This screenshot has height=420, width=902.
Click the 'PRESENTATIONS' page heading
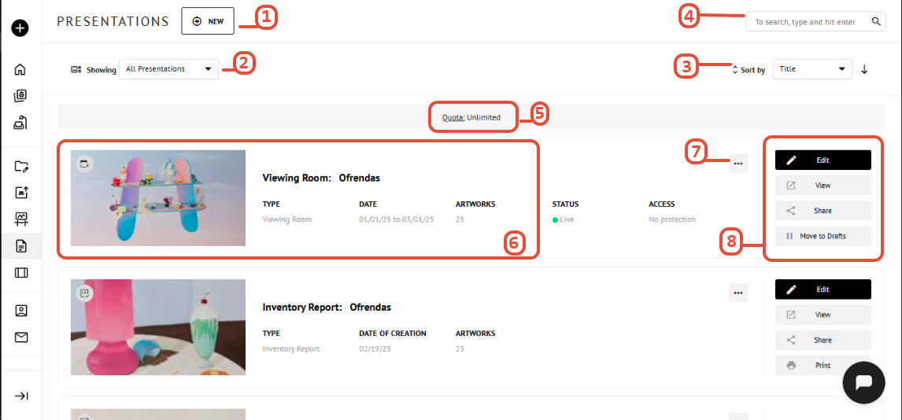click(113, 22)
